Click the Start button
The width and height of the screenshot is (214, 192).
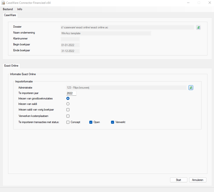click(179, 180)
